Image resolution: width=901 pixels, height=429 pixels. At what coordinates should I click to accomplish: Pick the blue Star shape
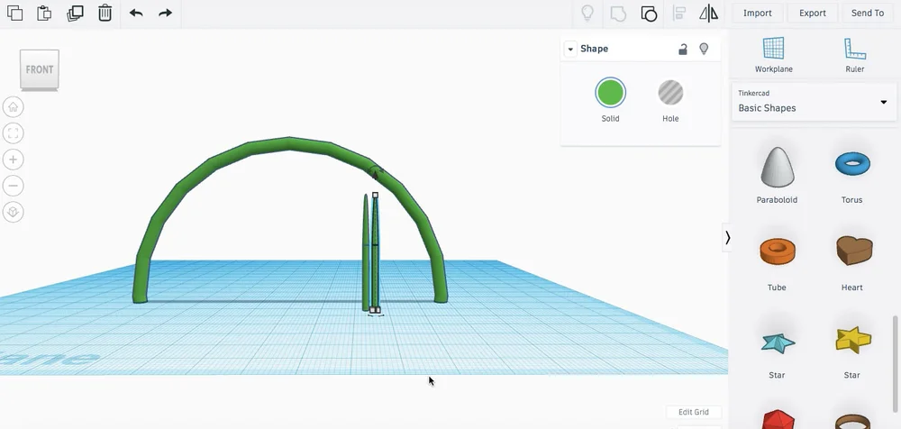[x=778, y=342]
